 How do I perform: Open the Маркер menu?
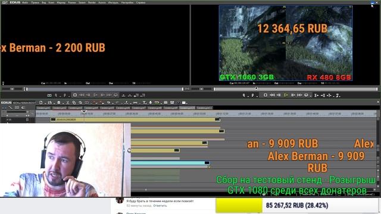[61, 2]
